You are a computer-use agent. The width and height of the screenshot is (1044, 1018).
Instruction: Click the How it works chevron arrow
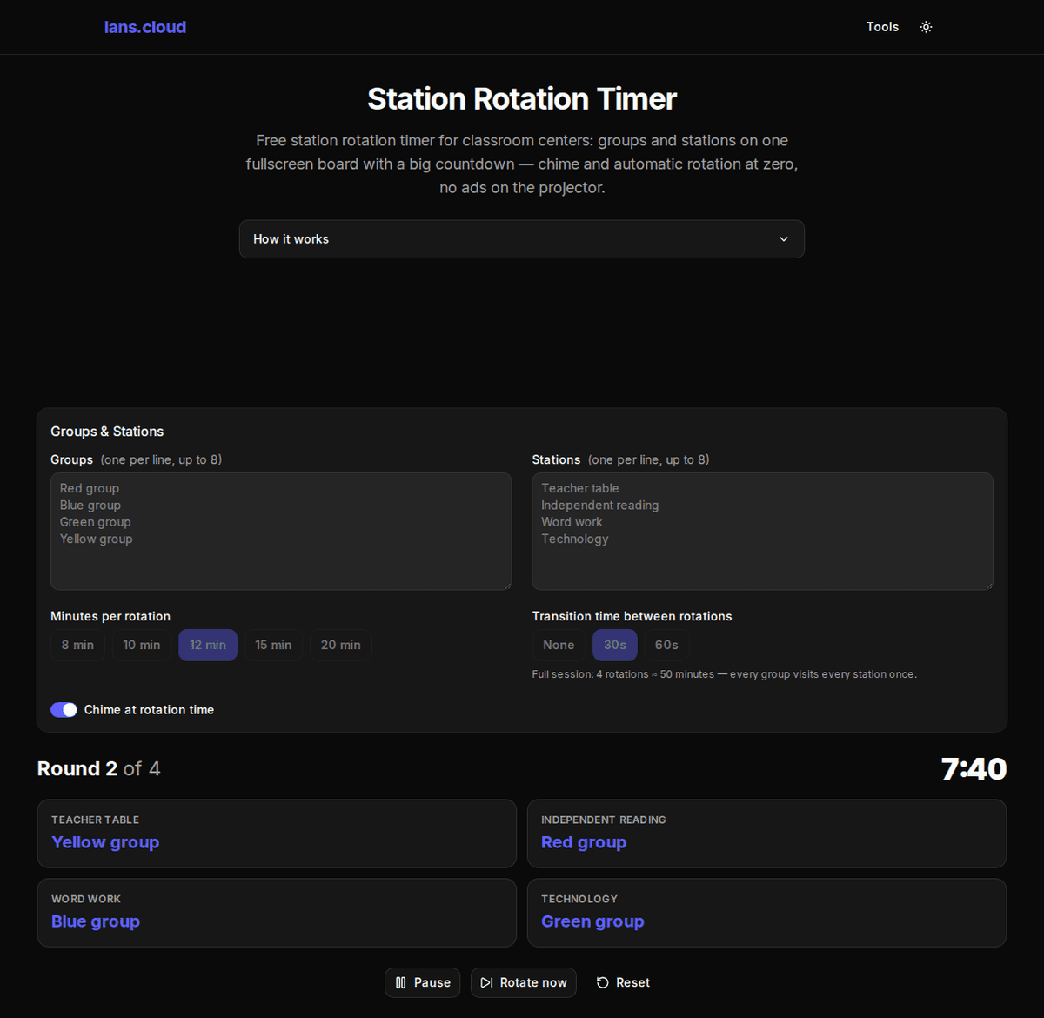pos(784,239)
